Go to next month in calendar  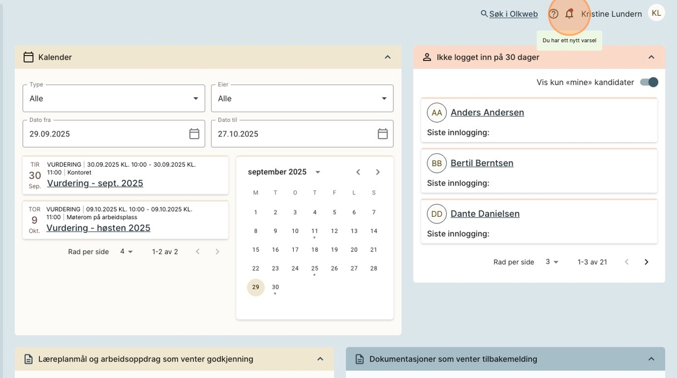(378, 172)
